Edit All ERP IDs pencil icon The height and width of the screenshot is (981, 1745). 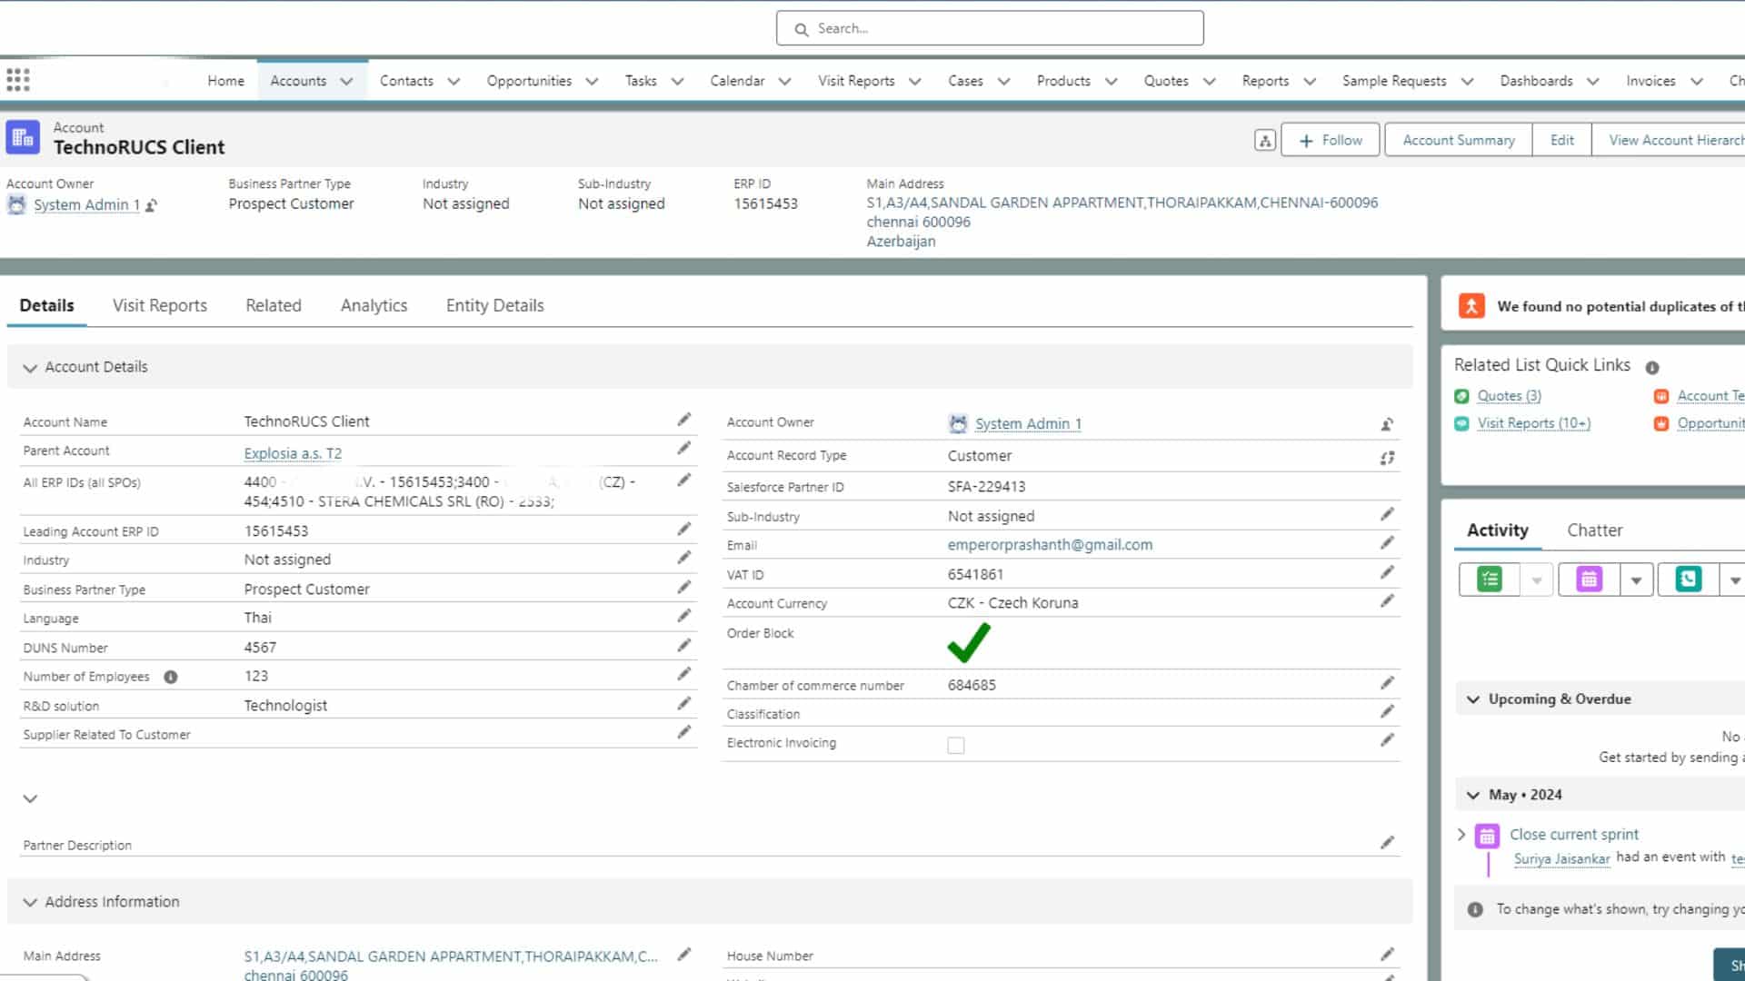[x=683, y=481]
